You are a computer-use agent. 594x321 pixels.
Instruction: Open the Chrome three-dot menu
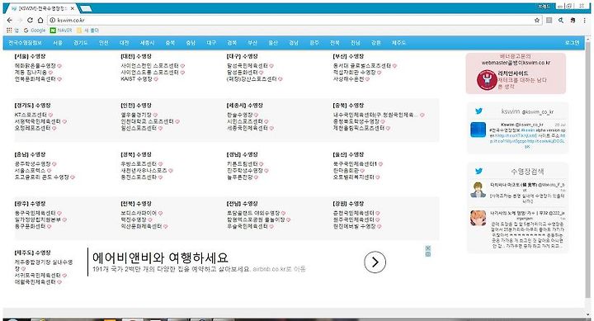click(x=585, y=20)
